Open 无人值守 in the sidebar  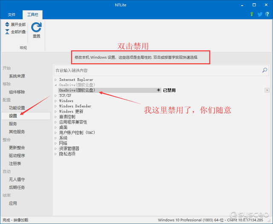tap(17, 179)
